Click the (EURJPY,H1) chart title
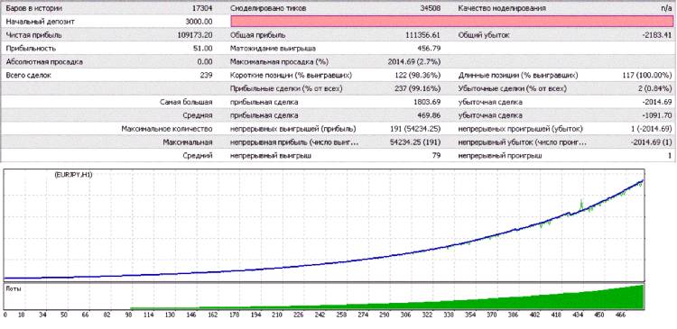The width and height of the screenshot is (677, 329). 74,175
